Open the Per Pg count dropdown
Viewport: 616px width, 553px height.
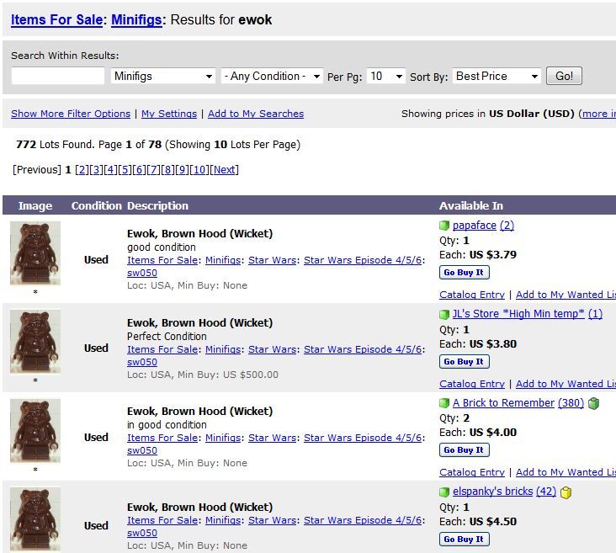[385, 77]
